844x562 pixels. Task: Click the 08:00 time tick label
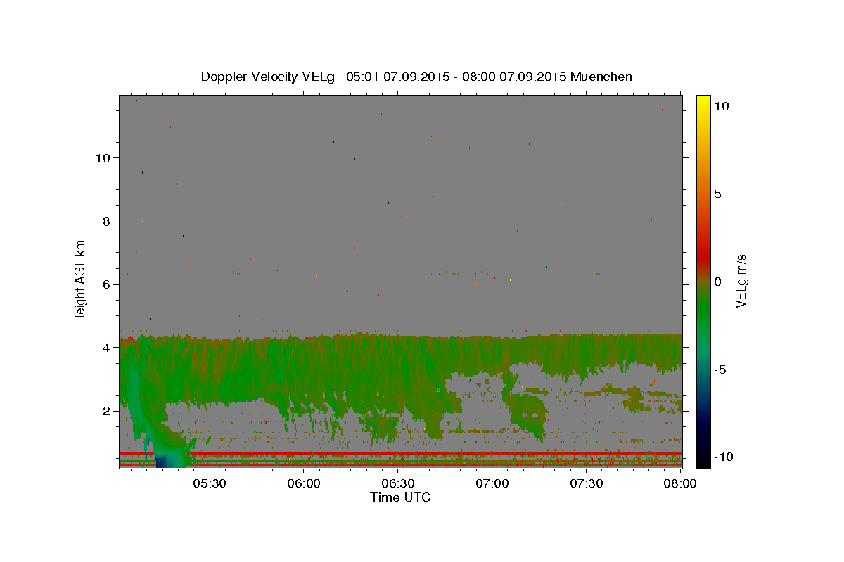(x=680, y=483)
